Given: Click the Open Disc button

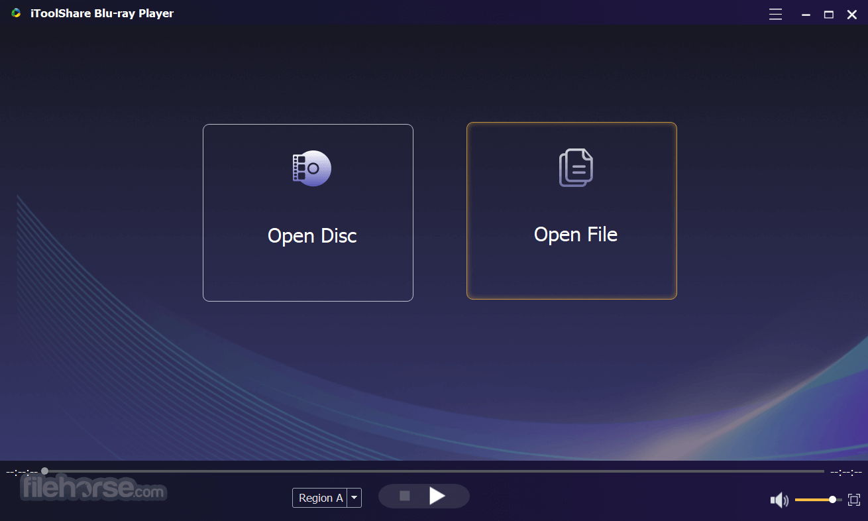Looking at the screenshot, I should (308, 213).
